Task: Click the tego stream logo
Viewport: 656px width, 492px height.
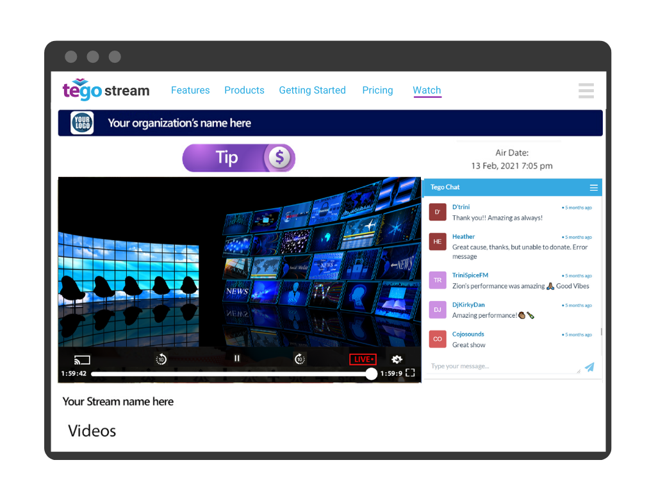Action: coord(106,90)
